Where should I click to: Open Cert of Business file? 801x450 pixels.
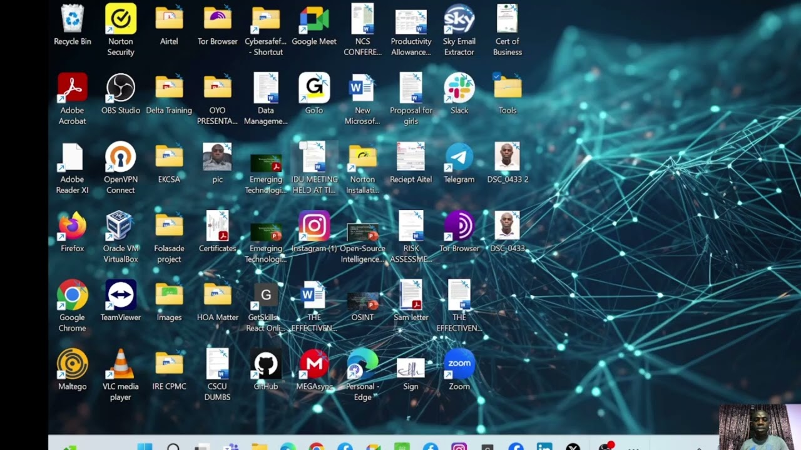[508, 19]
